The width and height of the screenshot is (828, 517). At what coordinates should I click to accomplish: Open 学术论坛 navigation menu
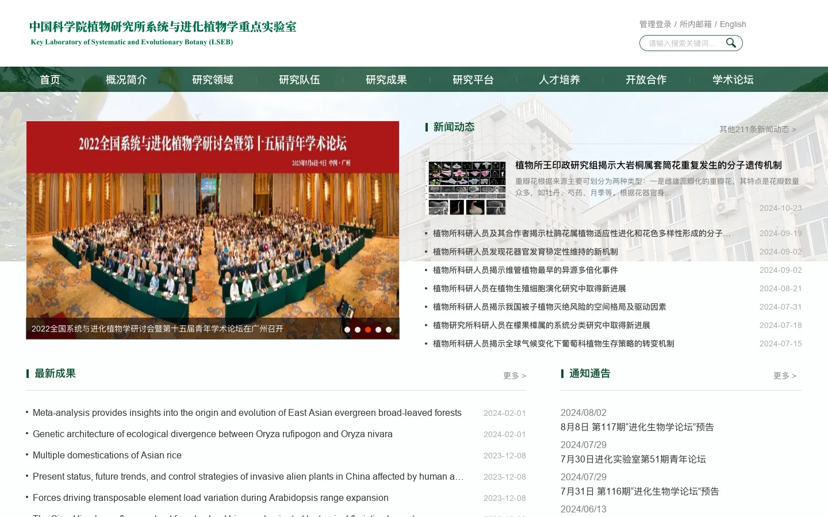733,80
